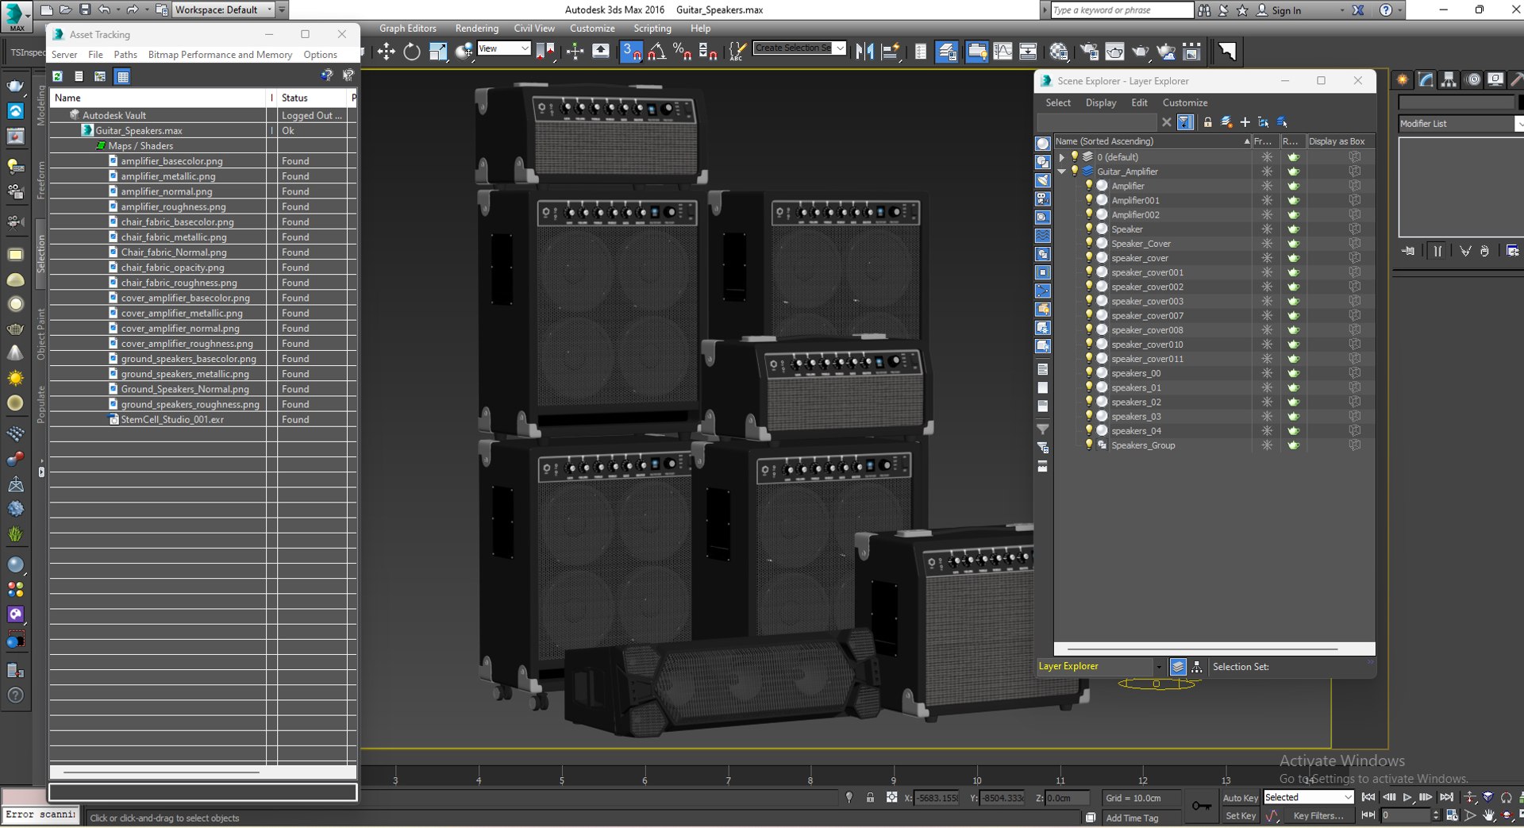
Task: Toggle Angle Snap in the toolbar
Action: [x=656, y=52]
